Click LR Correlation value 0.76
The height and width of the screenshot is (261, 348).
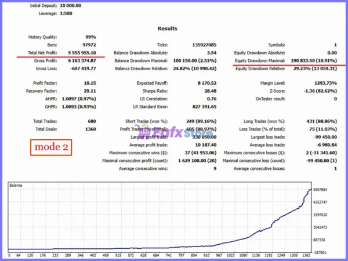(212, 99)
